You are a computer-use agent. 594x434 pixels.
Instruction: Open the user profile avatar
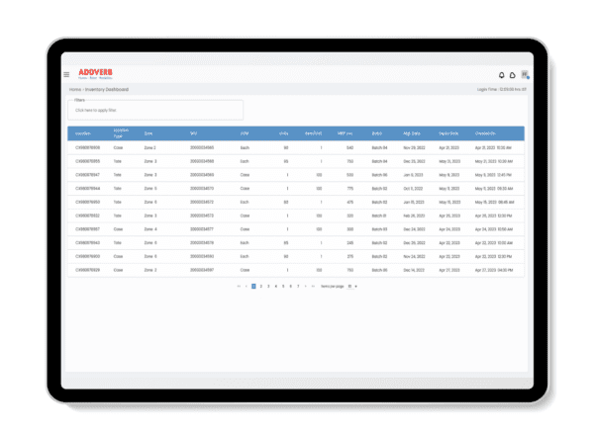(x=525, y=75)
